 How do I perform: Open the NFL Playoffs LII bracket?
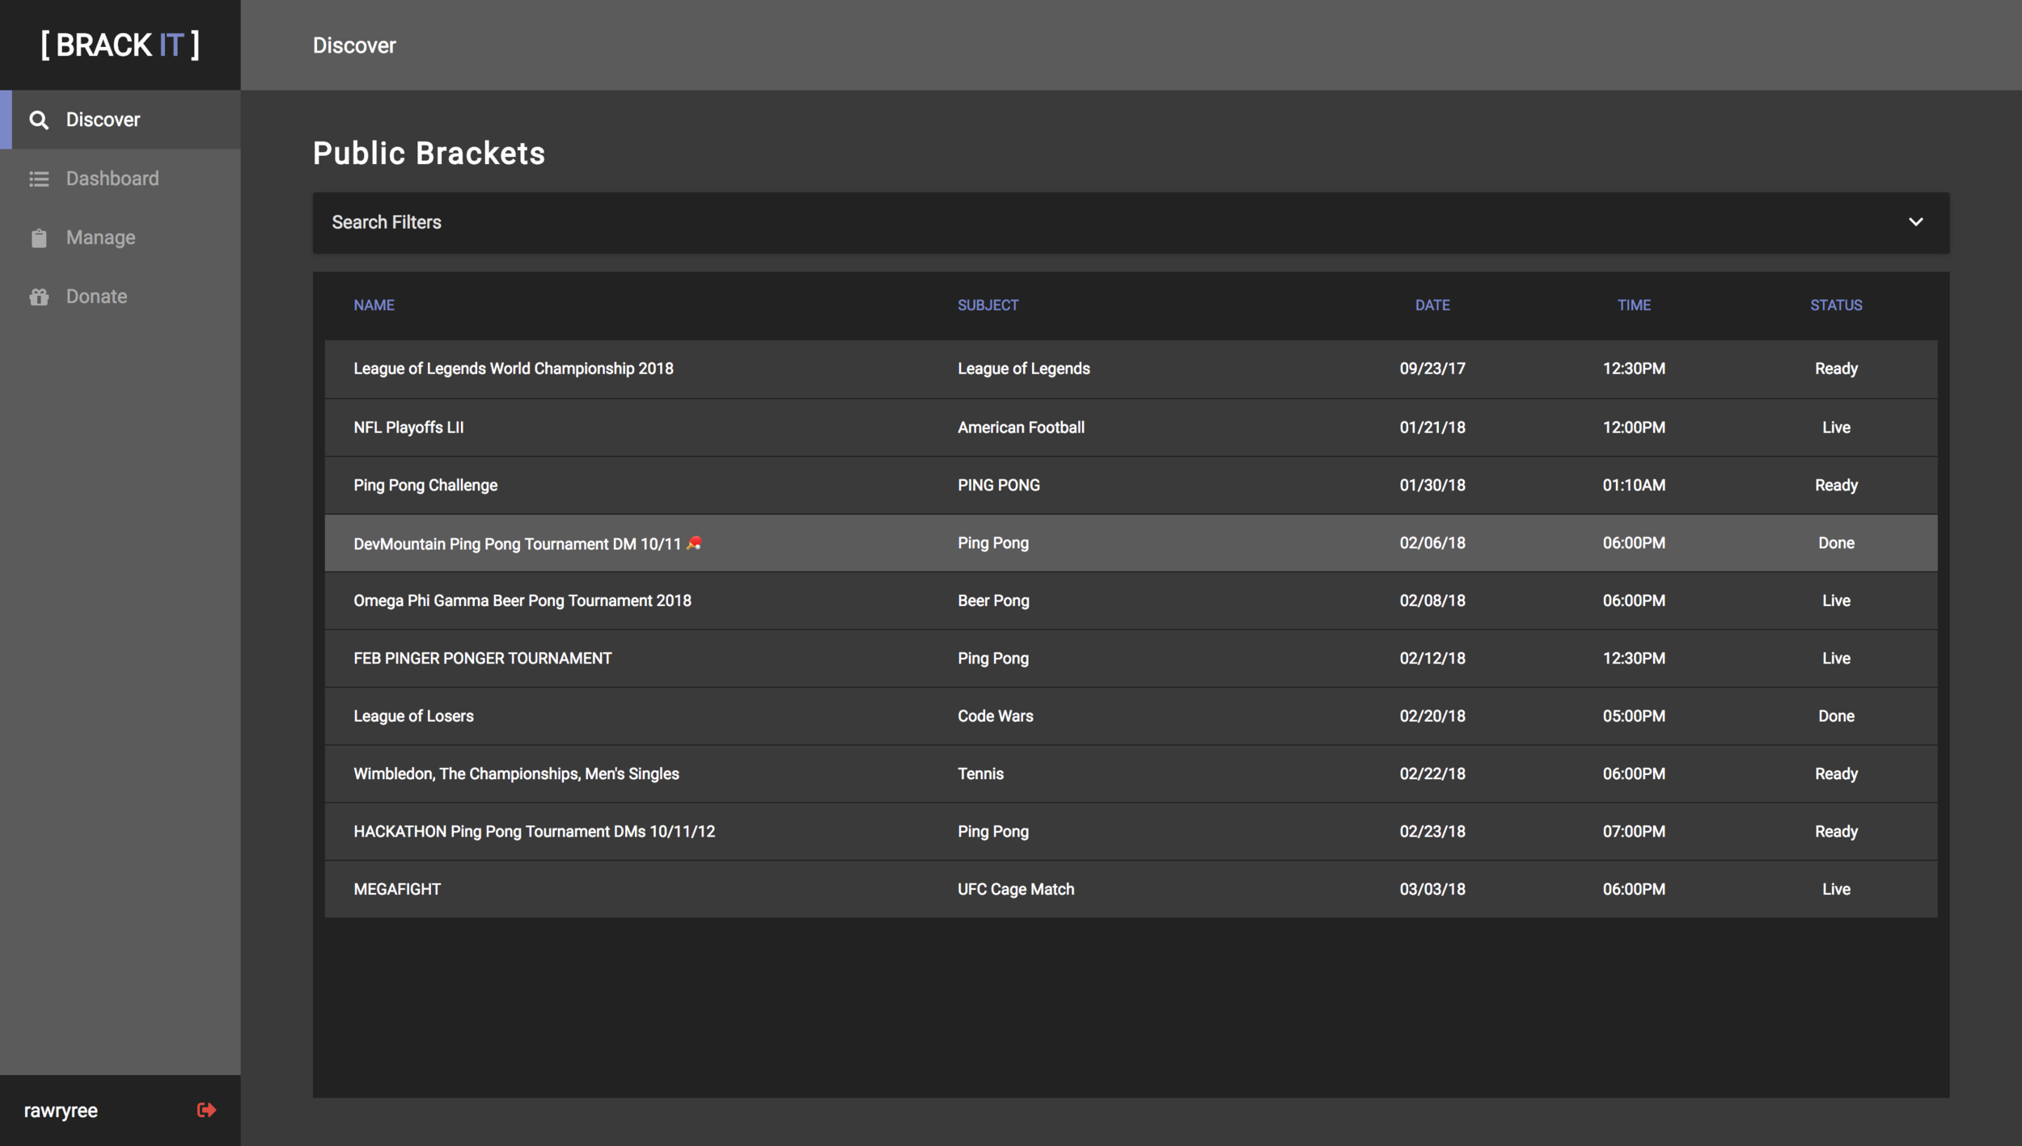click(x=408, y=428)
